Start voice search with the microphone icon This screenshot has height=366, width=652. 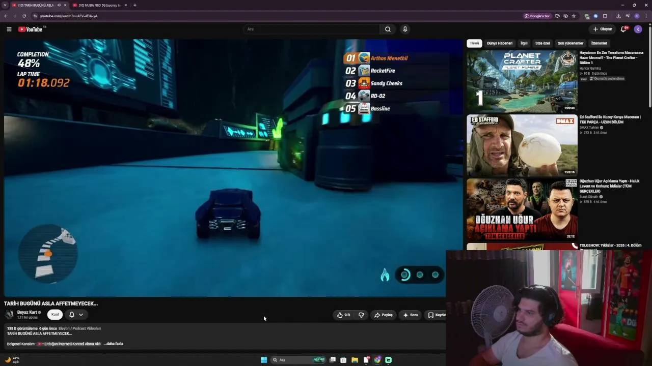coord(405,29)
